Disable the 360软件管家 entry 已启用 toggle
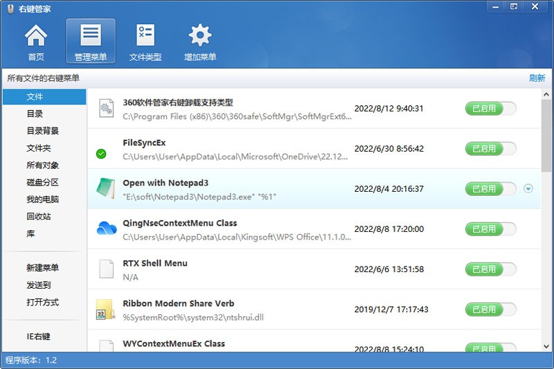Viewport: 554px width, 369px height. pos(491,109)
